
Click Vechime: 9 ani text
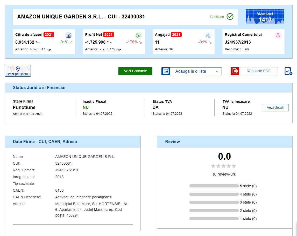click(x=237, y=49)
